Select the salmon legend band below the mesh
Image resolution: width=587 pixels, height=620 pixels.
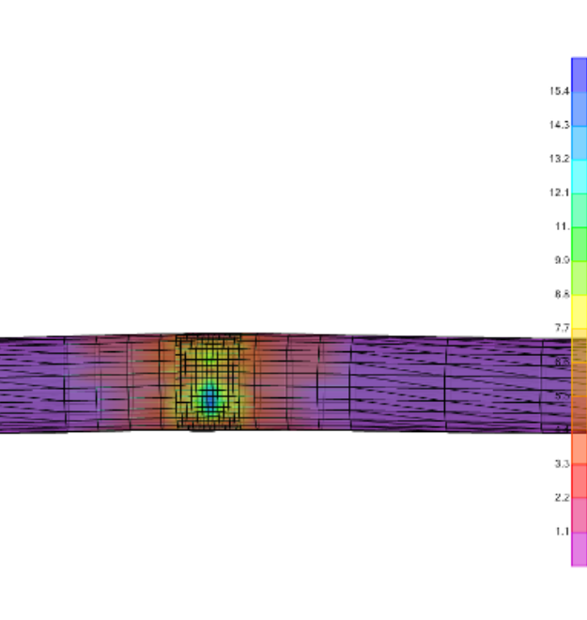coord(579,448)
